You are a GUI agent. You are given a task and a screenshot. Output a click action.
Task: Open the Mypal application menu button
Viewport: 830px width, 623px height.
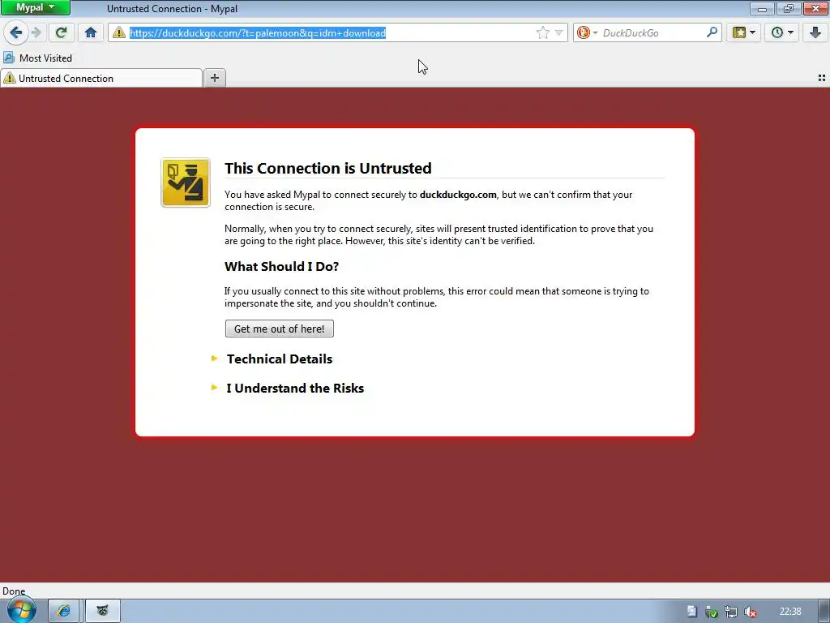tap(35, 8)
